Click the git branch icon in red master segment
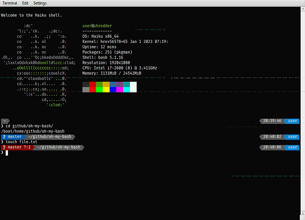This screenshot has height=220, width=305. click(x=4, y=147)
